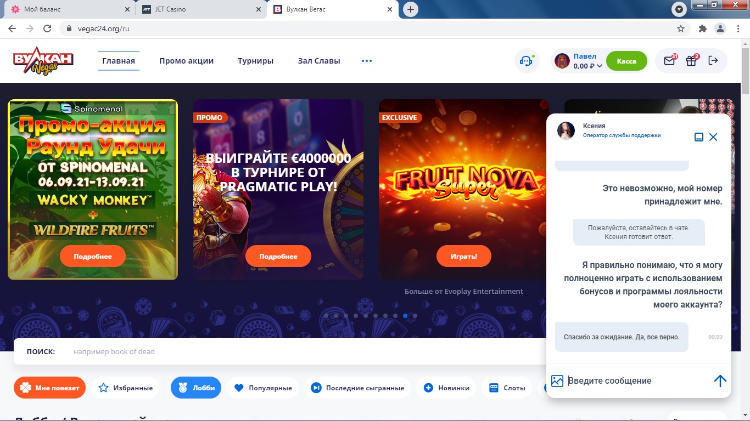Close the support chat panel
This screenshot has width=750, height=421.
pyautogui.click(x=713, y=137)
